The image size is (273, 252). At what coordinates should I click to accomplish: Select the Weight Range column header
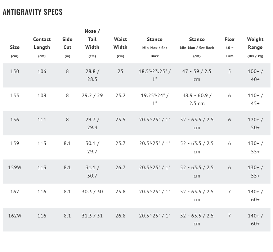[255, 44]
